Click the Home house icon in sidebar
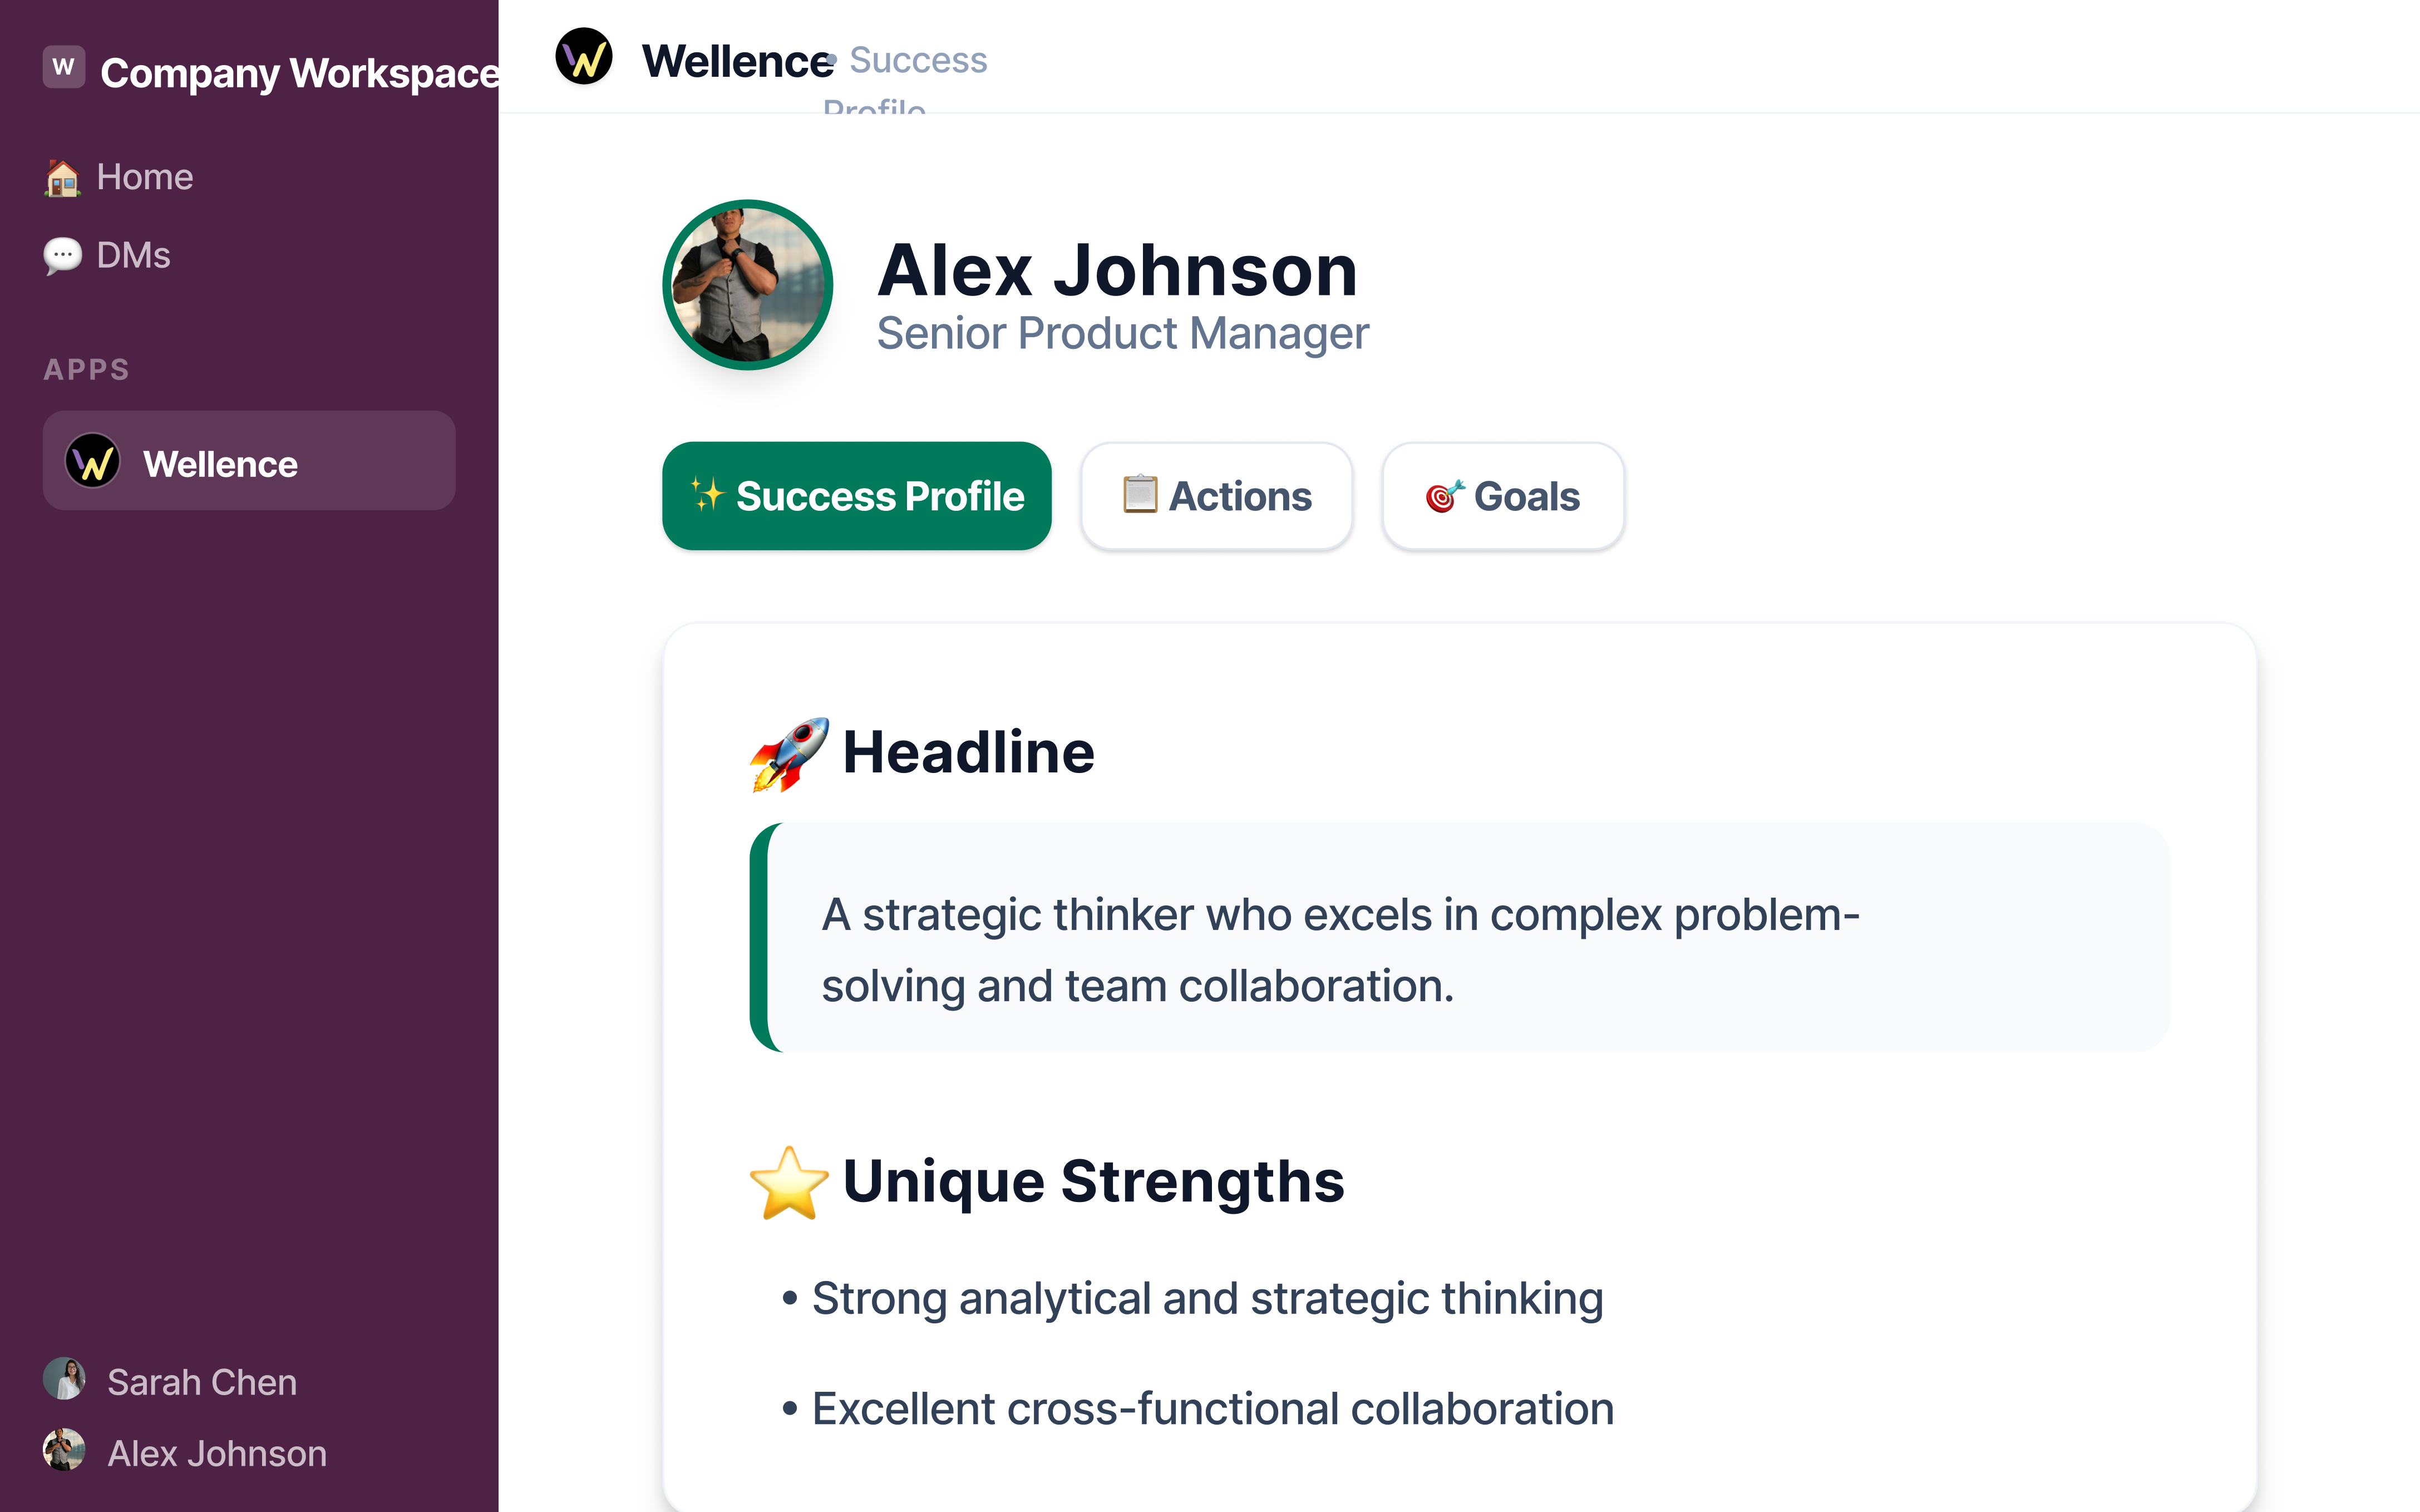The width and height of the screenshot is (2420, 1512). click(x=63, y=176)
